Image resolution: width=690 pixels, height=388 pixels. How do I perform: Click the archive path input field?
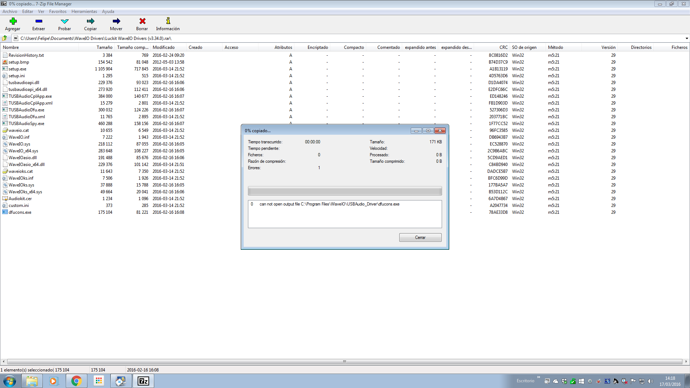coord(349,38)
